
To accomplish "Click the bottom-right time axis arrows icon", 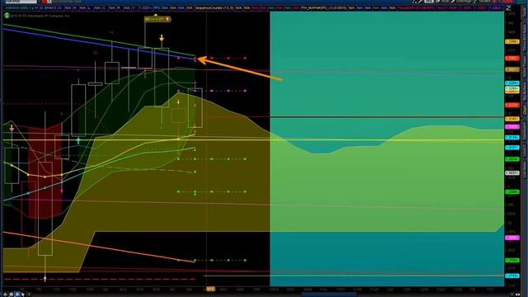I will (517, 294).
